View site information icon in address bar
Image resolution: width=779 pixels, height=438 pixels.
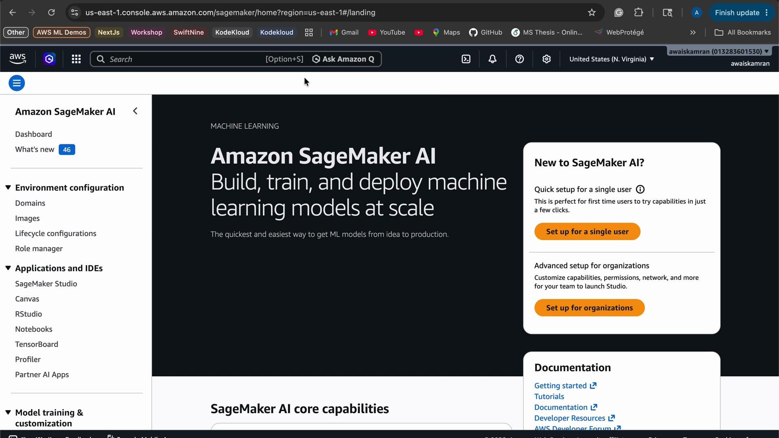pyautogui.click(x=75, y=13)
